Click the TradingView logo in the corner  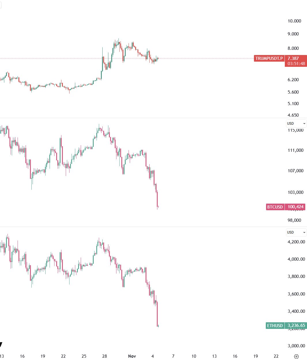tap(1, 344)
